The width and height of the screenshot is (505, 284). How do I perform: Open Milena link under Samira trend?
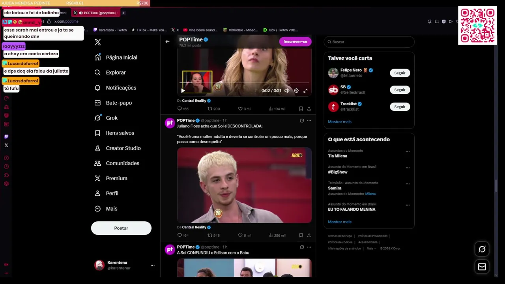370,194
